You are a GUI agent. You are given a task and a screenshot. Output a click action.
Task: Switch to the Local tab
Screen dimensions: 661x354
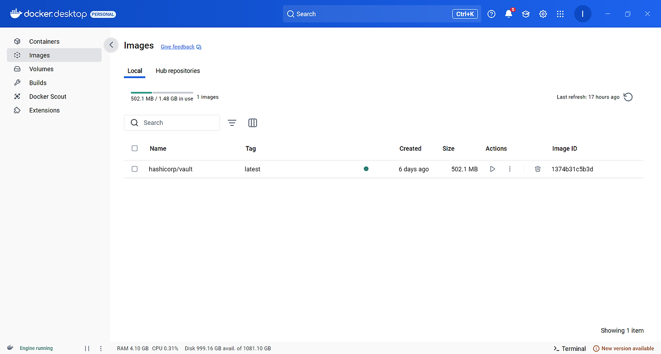(x=135, y=71)
